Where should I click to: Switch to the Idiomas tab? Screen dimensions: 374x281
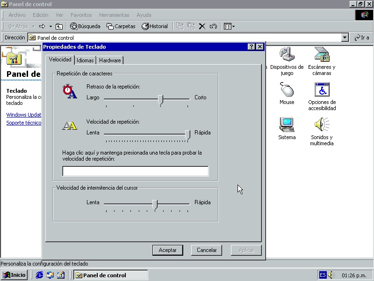85,60
